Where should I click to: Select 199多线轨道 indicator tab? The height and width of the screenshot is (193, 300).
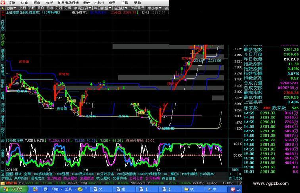43,174
